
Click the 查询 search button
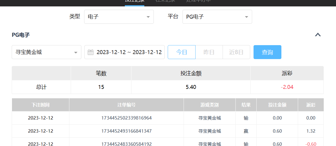(267, 52)
